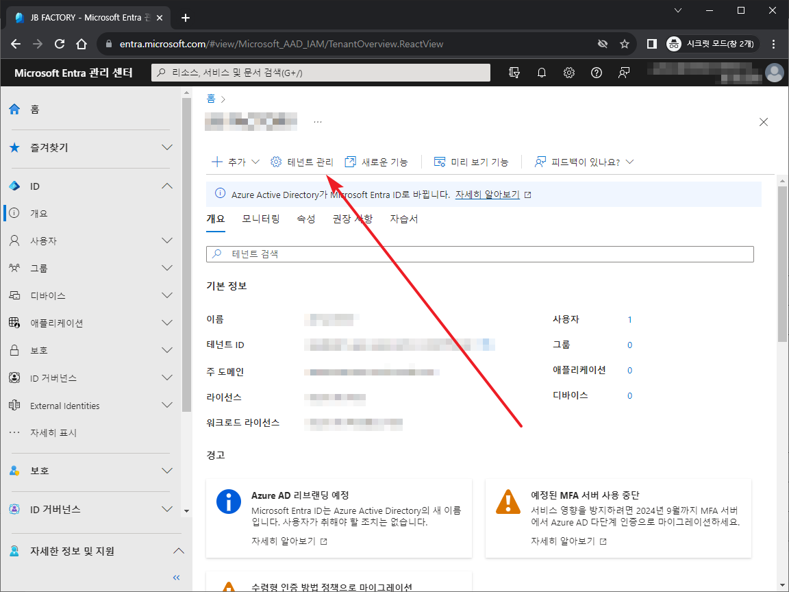Expand the 즐겨찾기 section chevron

(167, 147)
